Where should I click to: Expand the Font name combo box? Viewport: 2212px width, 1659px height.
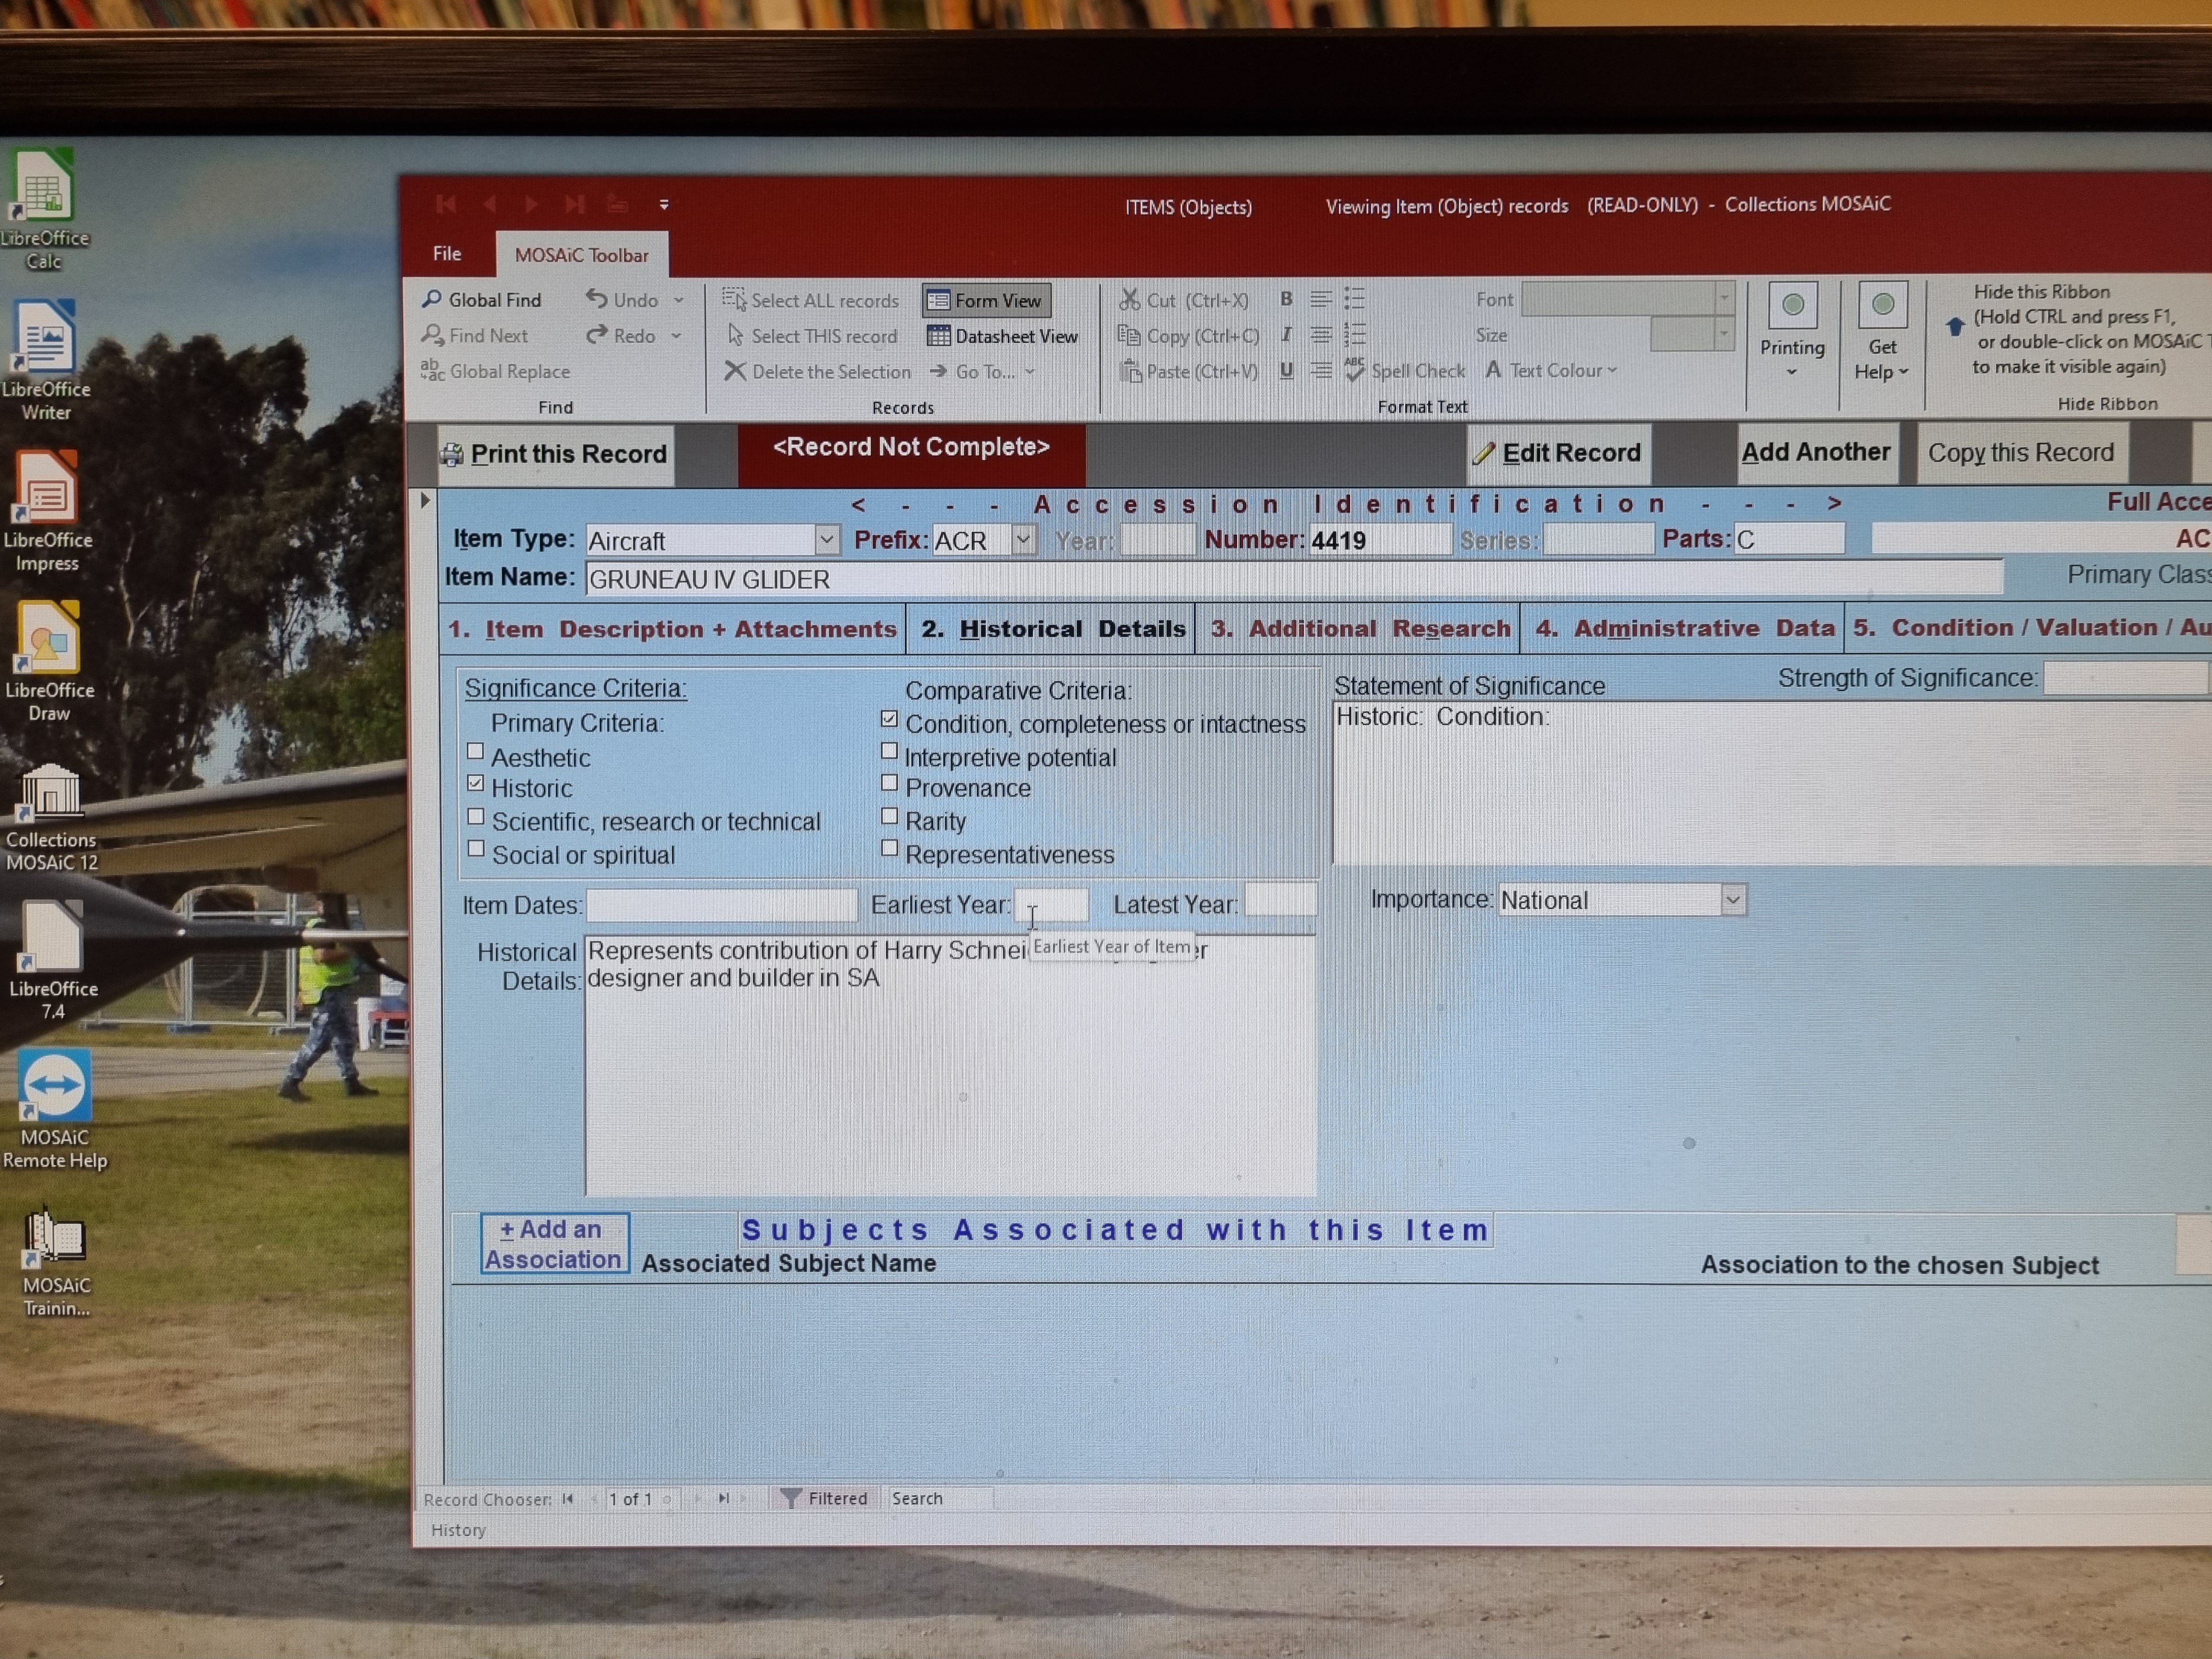tap(1724, 298)
